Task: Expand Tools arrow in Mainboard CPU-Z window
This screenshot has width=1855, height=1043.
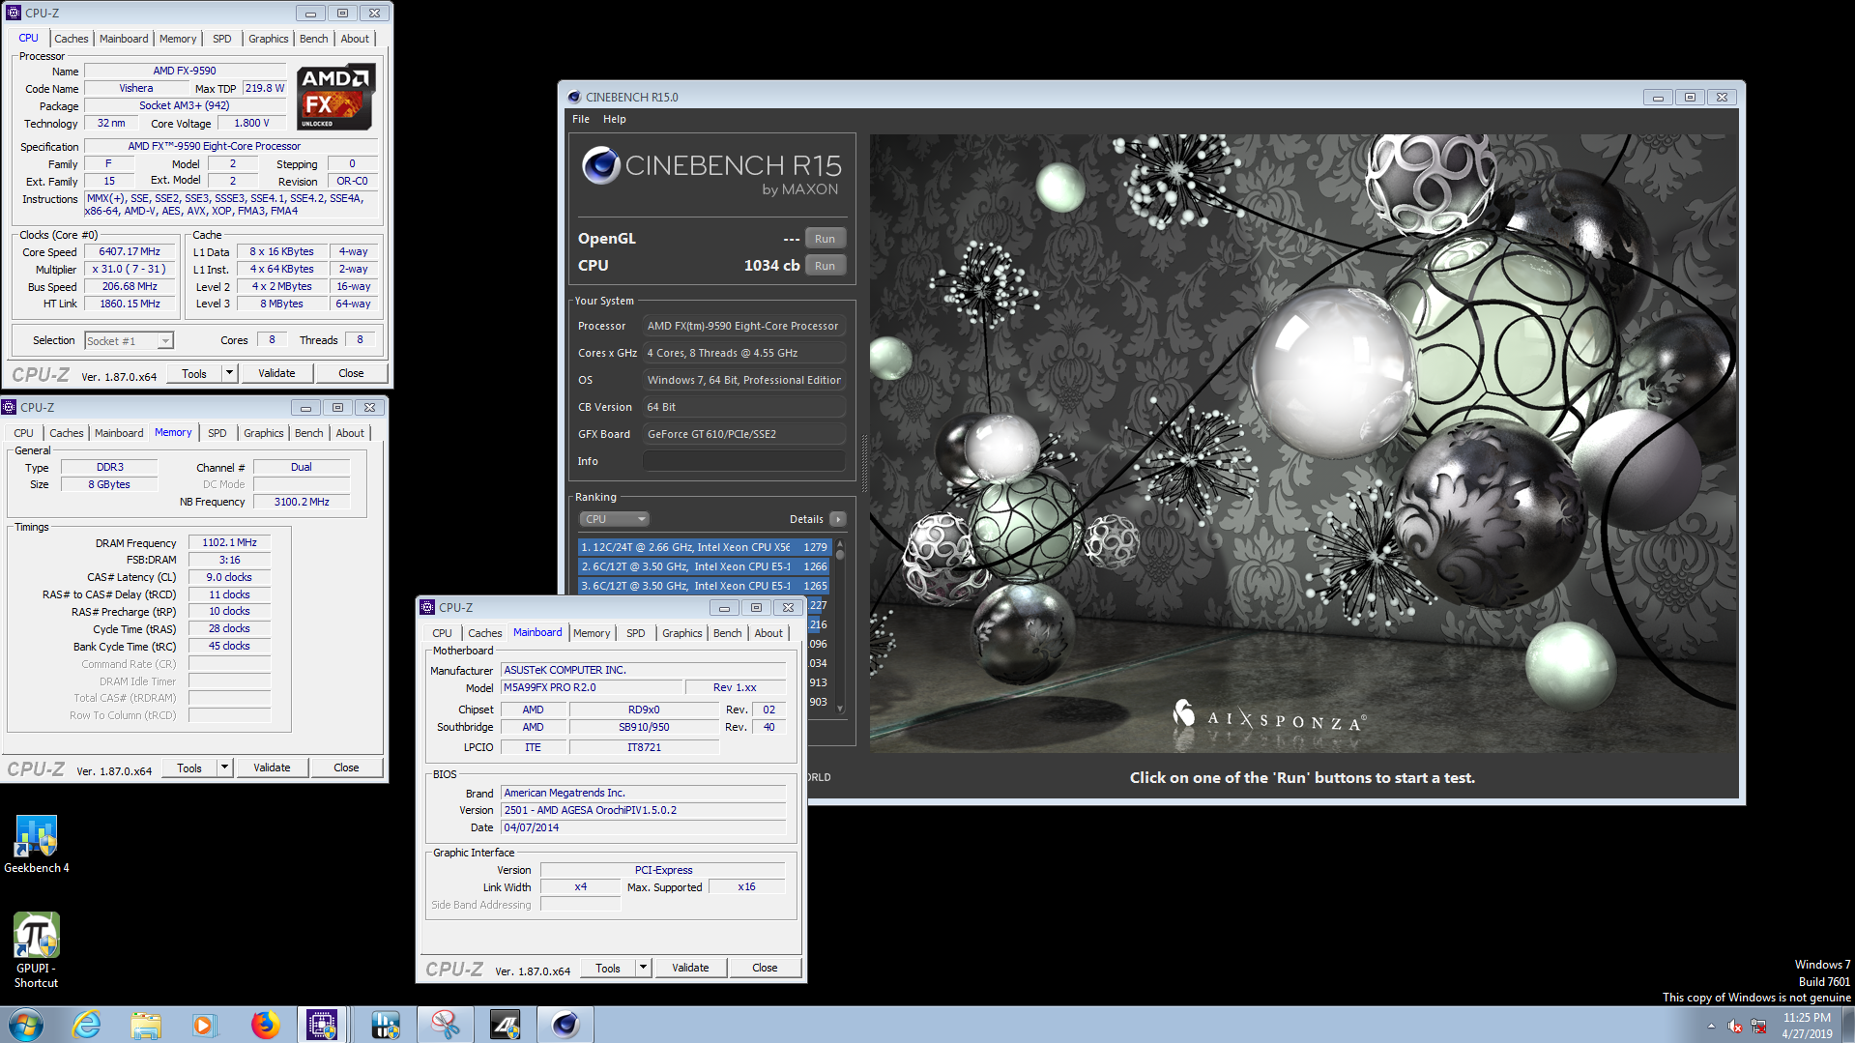Action: click(x=643, y=968)
